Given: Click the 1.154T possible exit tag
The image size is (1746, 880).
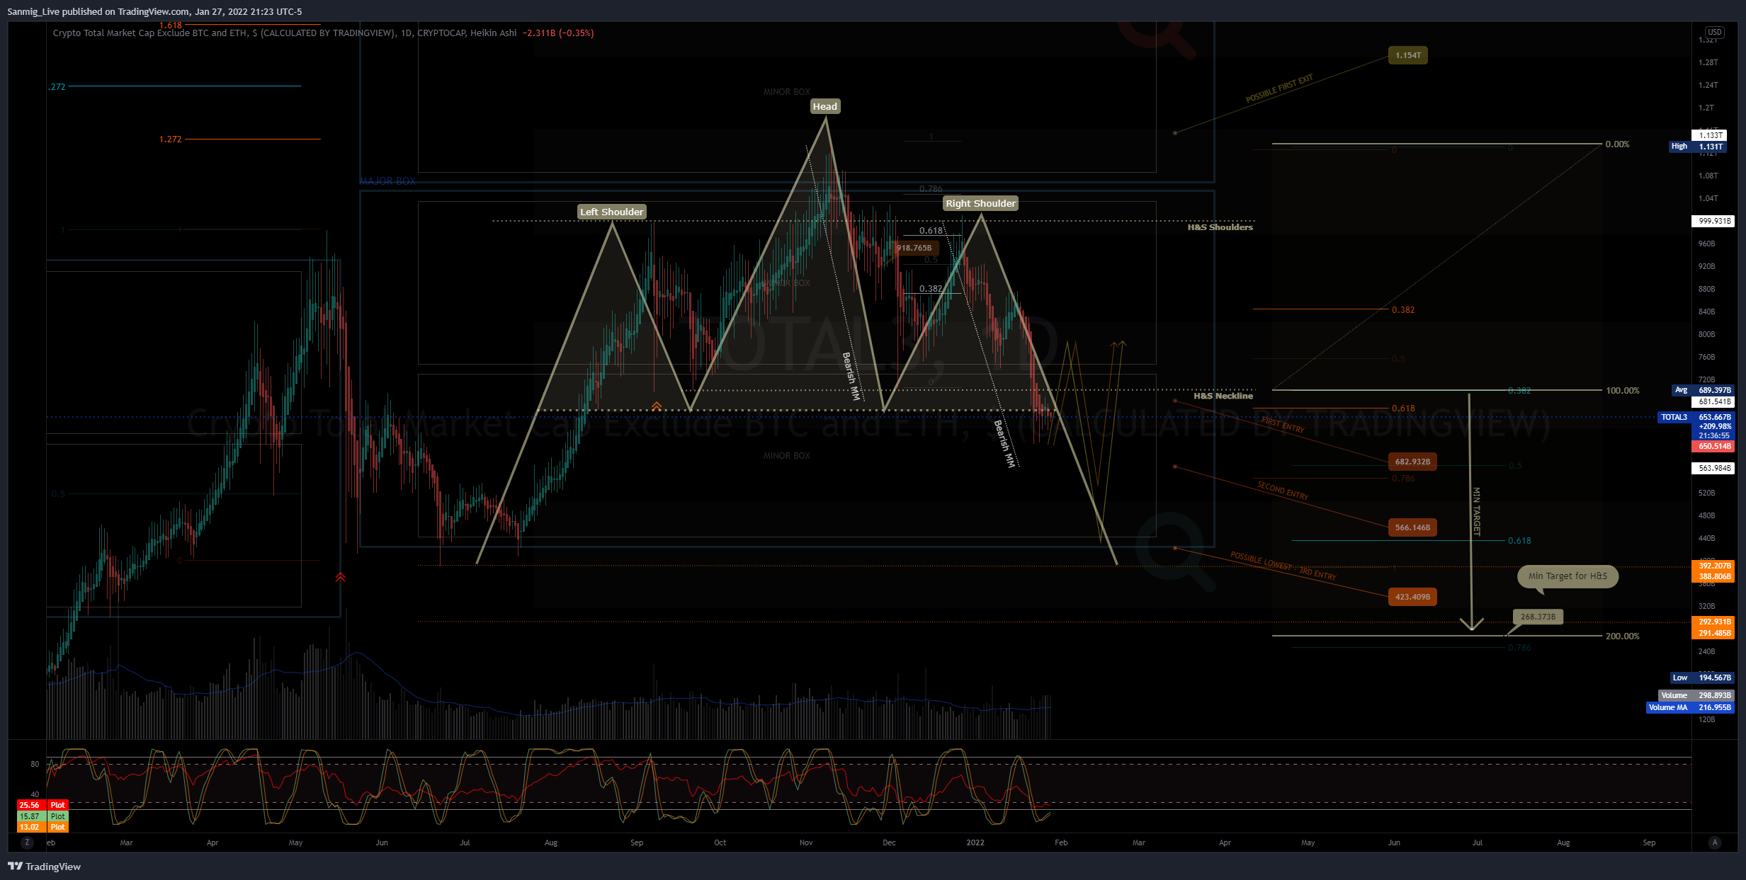Looking at the screenshot, I should click(x=1408, y=55).
